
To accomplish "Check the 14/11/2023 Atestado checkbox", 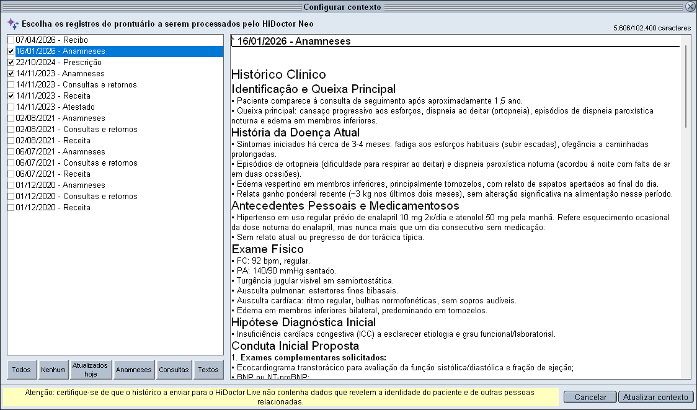I will click(x=11, y=107).
